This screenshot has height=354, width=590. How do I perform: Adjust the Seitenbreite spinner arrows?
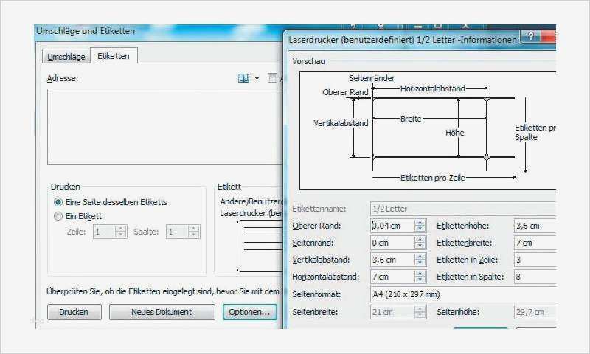pos(420,312)
